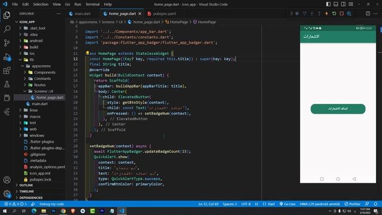Switch to main.dart tab
The image size is (382, 215).
point(82,14)
